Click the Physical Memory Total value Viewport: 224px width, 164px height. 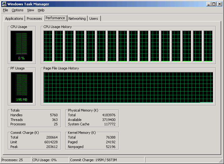tap(109, 115)
